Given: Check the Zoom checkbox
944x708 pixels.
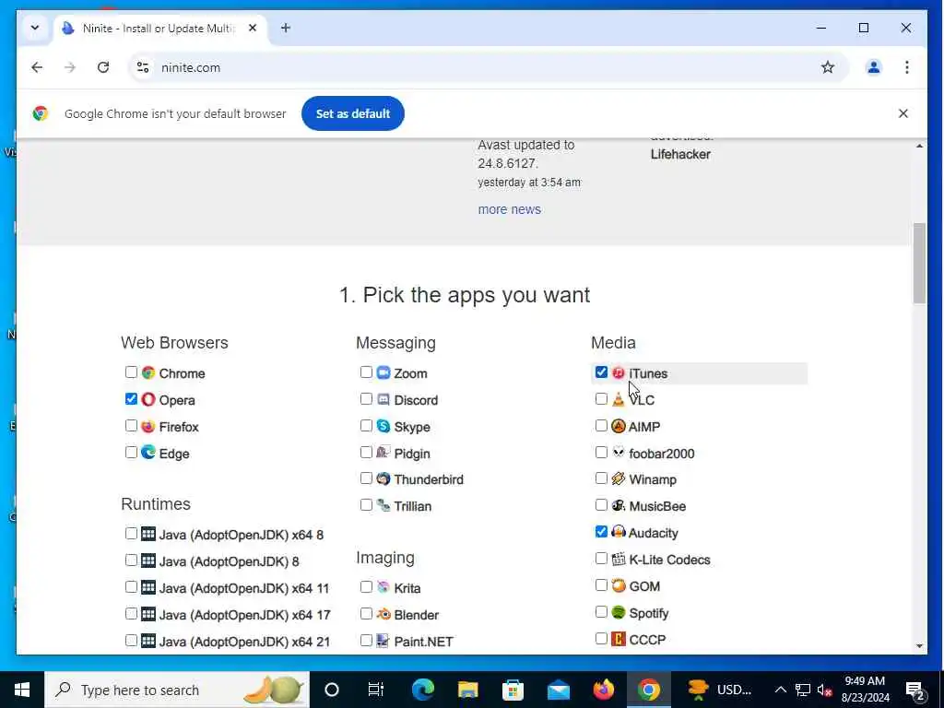Looking at the screenshot, I should pos(366,372).
